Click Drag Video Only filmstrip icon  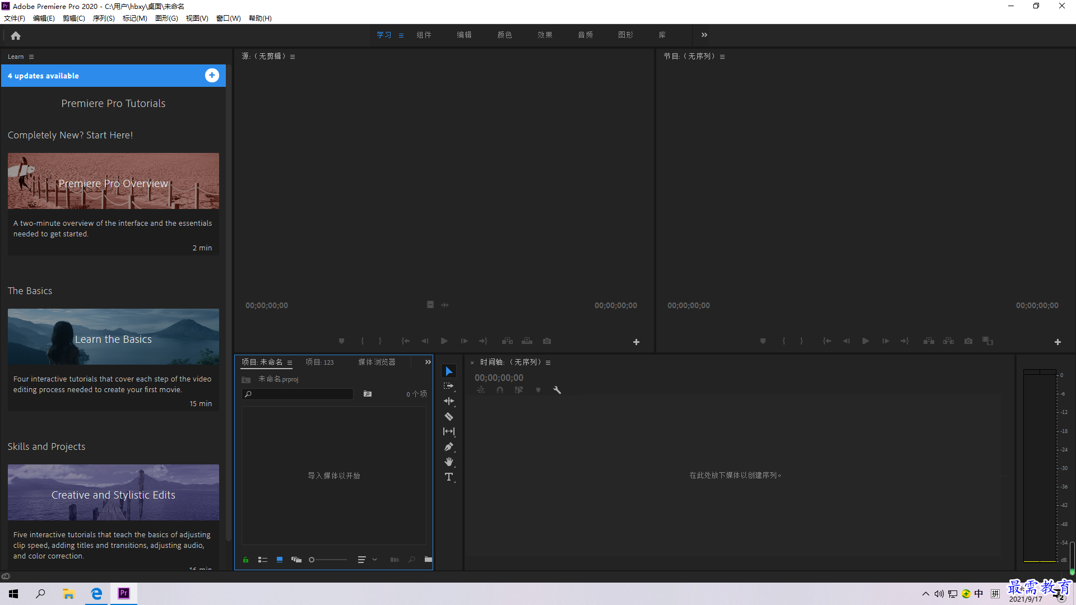(x=430, y=305)
